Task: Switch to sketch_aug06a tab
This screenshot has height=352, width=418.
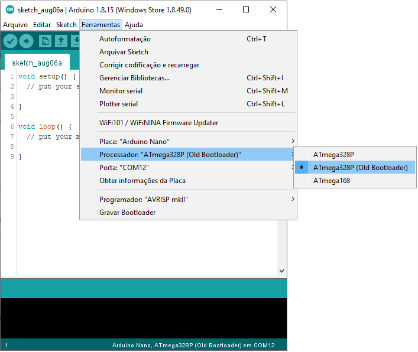Action: [x=37, y=63]
